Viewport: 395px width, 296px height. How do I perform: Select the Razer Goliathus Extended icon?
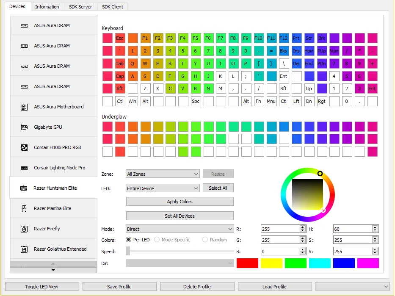tap(24, 249)
